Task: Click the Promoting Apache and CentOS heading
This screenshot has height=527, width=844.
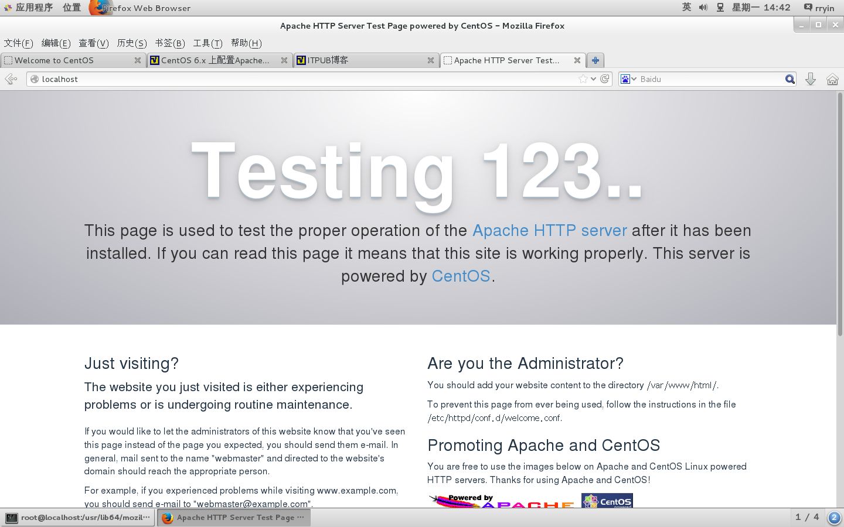Action: pyautogui.click(x=543, y=446)
